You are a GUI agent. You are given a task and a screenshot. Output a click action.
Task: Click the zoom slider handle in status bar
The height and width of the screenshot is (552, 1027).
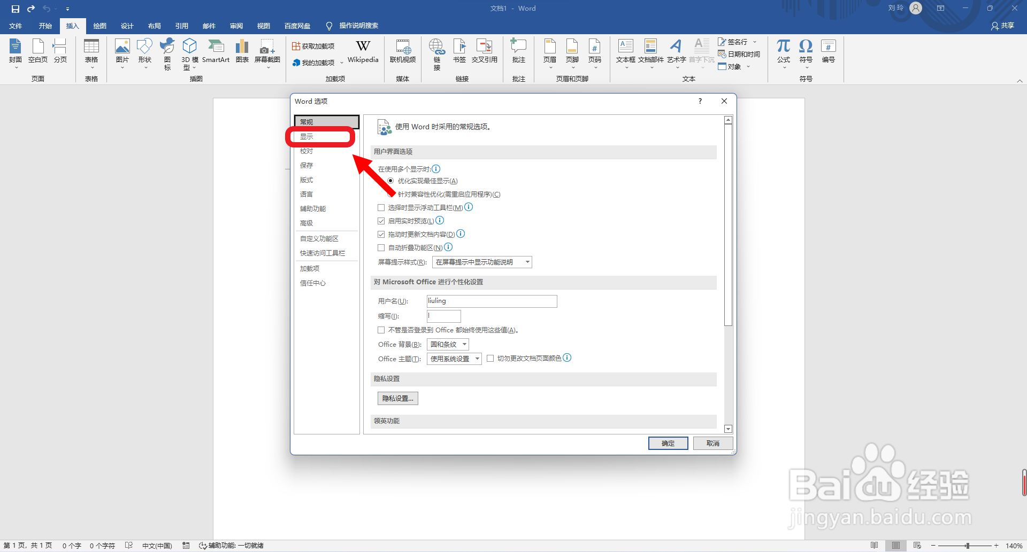coord(968,546)
